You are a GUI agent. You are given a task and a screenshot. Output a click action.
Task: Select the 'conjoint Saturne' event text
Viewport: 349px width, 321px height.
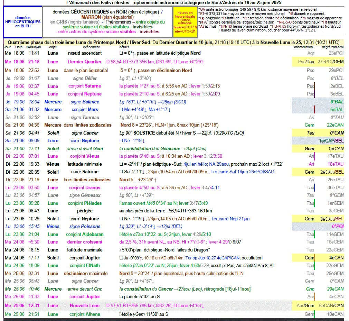(84, 86)
